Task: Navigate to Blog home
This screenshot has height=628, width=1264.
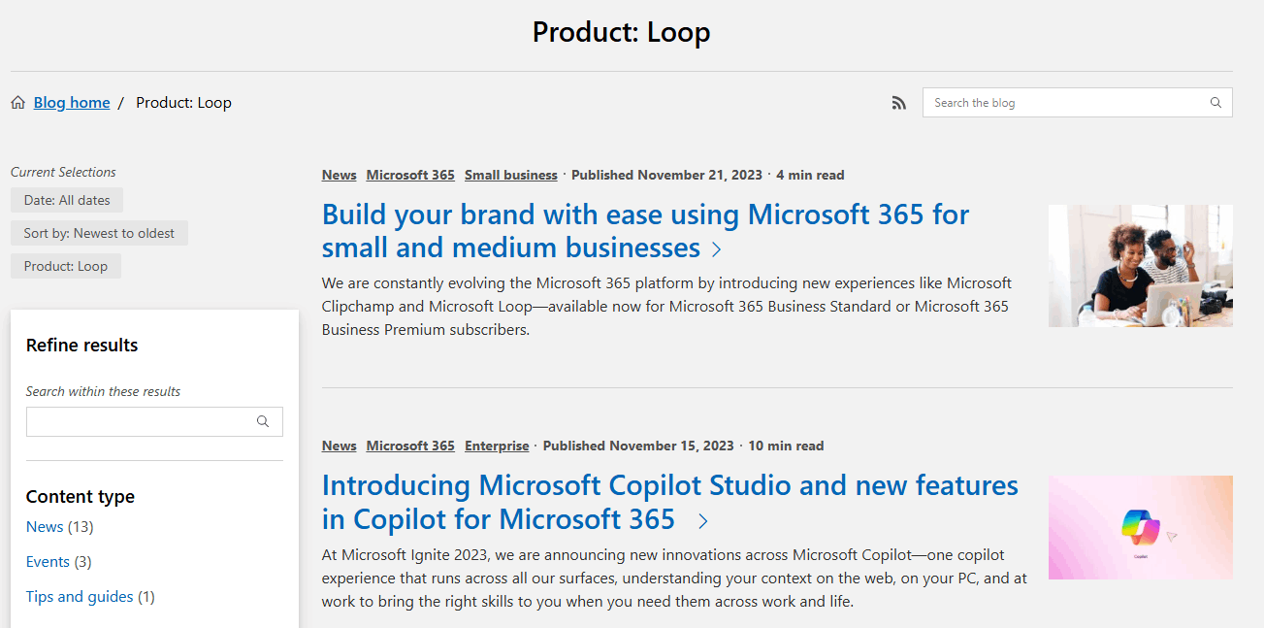Action: coord(71,102)
